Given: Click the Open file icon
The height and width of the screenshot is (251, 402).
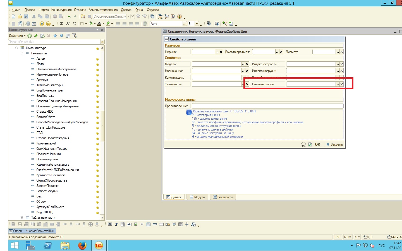Looking at the screenshot, I should (x=20, y=16).
